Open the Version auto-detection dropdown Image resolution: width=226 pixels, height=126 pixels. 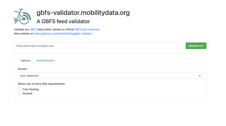tap(110, 76)
